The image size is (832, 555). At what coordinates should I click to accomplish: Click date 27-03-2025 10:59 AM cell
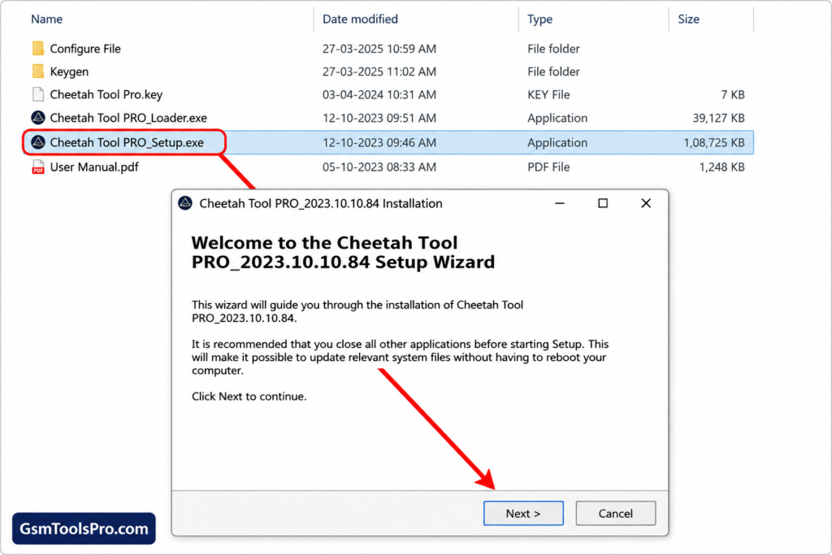[379, 49]
